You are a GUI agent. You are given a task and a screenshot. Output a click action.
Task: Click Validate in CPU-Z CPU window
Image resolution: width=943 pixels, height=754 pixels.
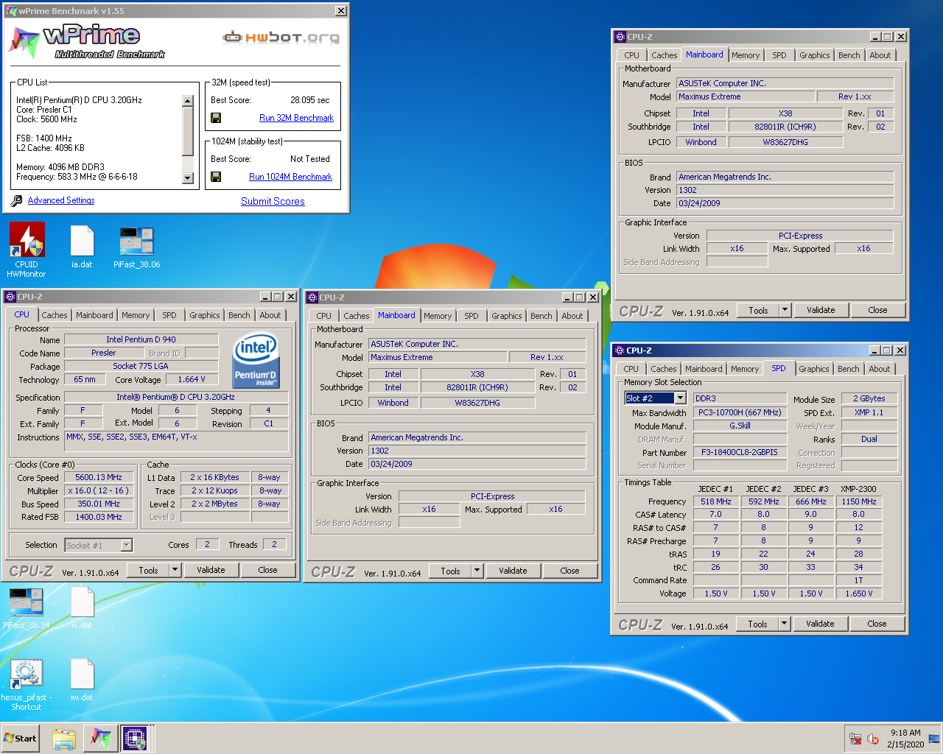(x=211, y=570)
